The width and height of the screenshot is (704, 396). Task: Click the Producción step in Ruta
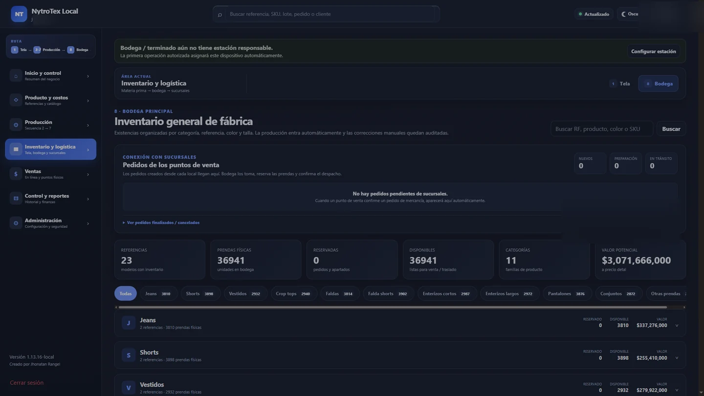47,50
